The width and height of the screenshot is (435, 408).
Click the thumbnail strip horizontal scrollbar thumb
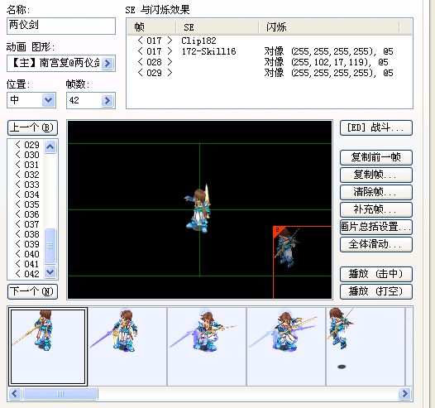coord(60,393)
